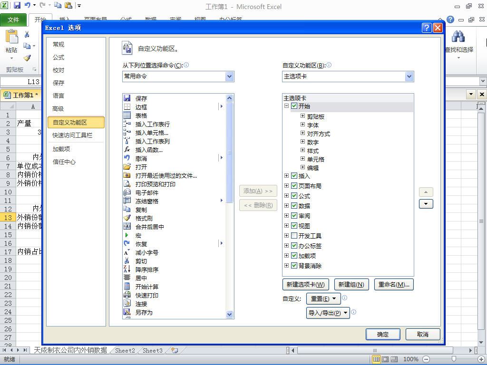Select the 宏 macro play icon
487x365 pixels.
point(127,235)
